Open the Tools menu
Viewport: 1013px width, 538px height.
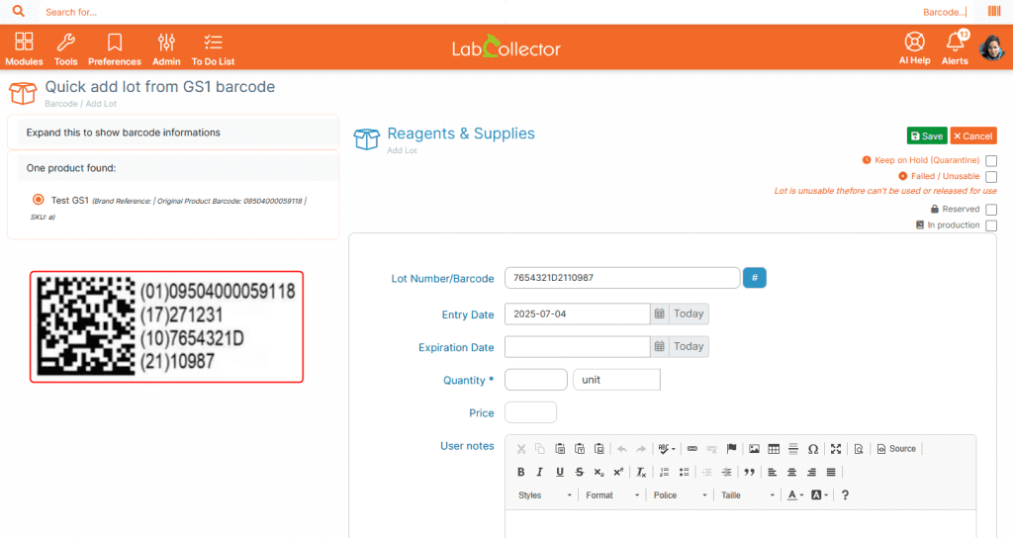65,49
